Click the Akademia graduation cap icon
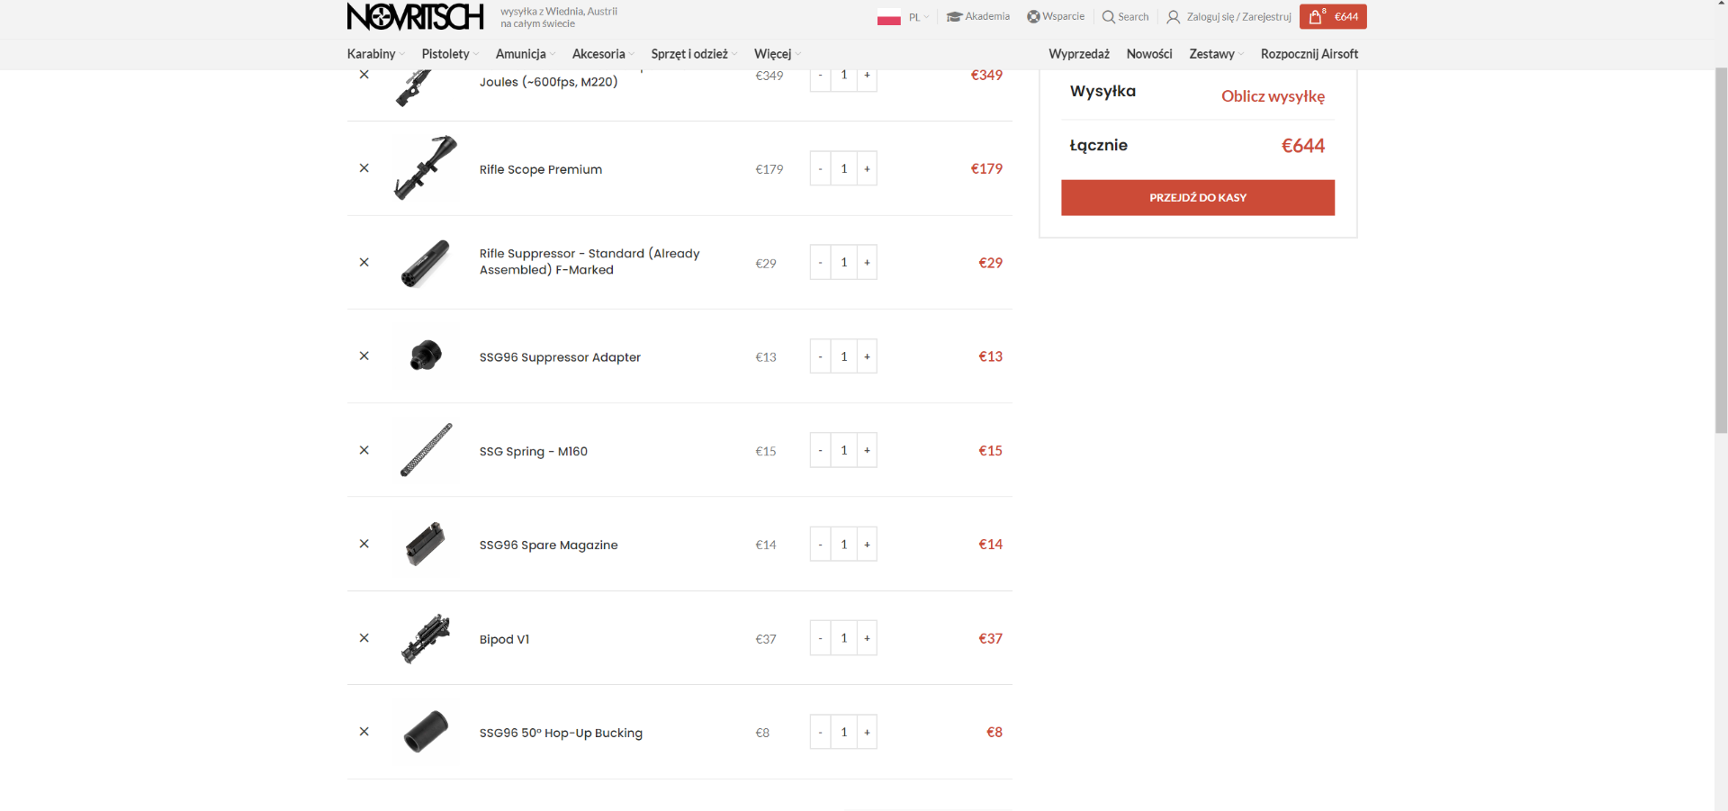Screen dimensions: 1728x811 tap(954, 17)
